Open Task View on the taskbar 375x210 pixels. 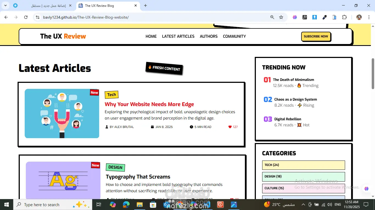coord(99,205)
